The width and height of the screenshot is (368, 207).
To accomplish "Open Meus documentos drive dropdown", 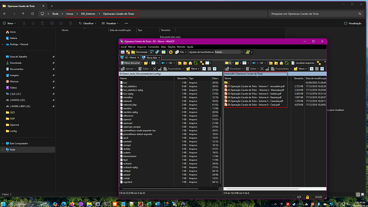I will pos(131,63).
